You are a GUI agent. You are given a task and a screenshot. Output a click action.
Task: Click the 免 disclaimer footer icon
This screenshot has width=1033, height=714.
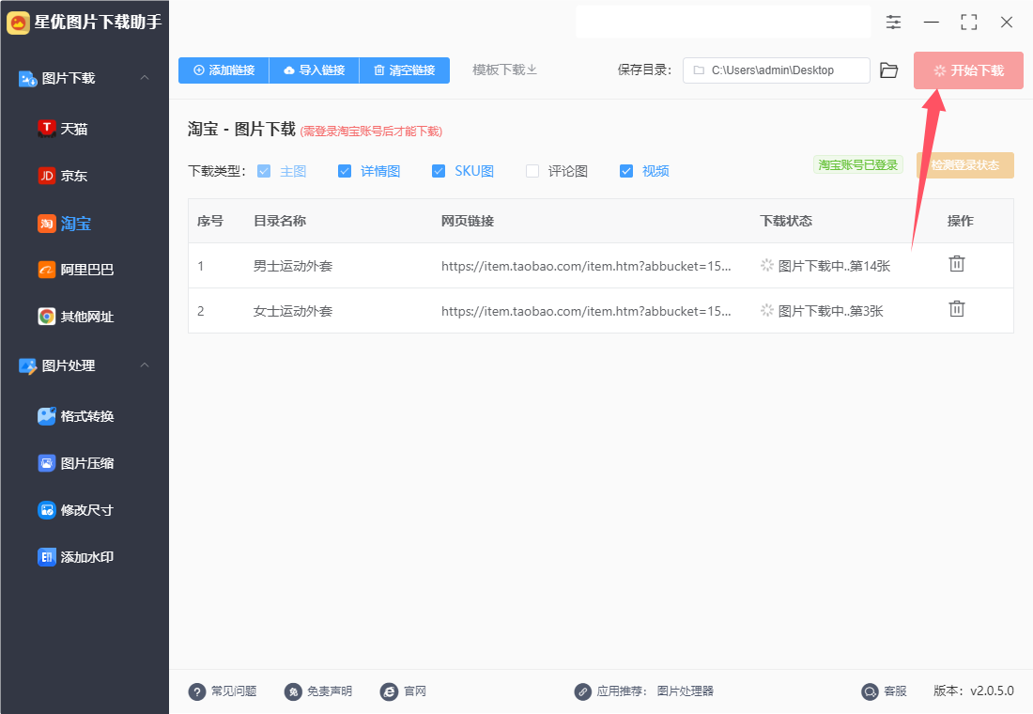(293, 691)
